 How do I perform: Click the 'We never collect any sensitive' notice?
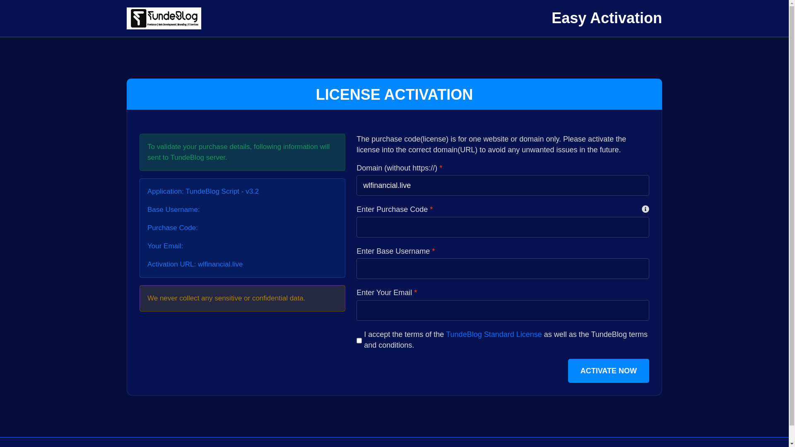[x=242, y=298]
